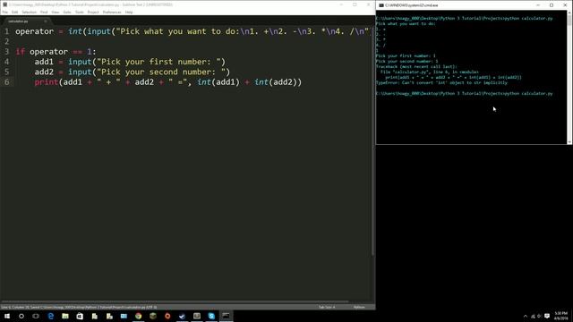Open the Python syntax selector in status bar
573x322 pixels.
point(359,307)
